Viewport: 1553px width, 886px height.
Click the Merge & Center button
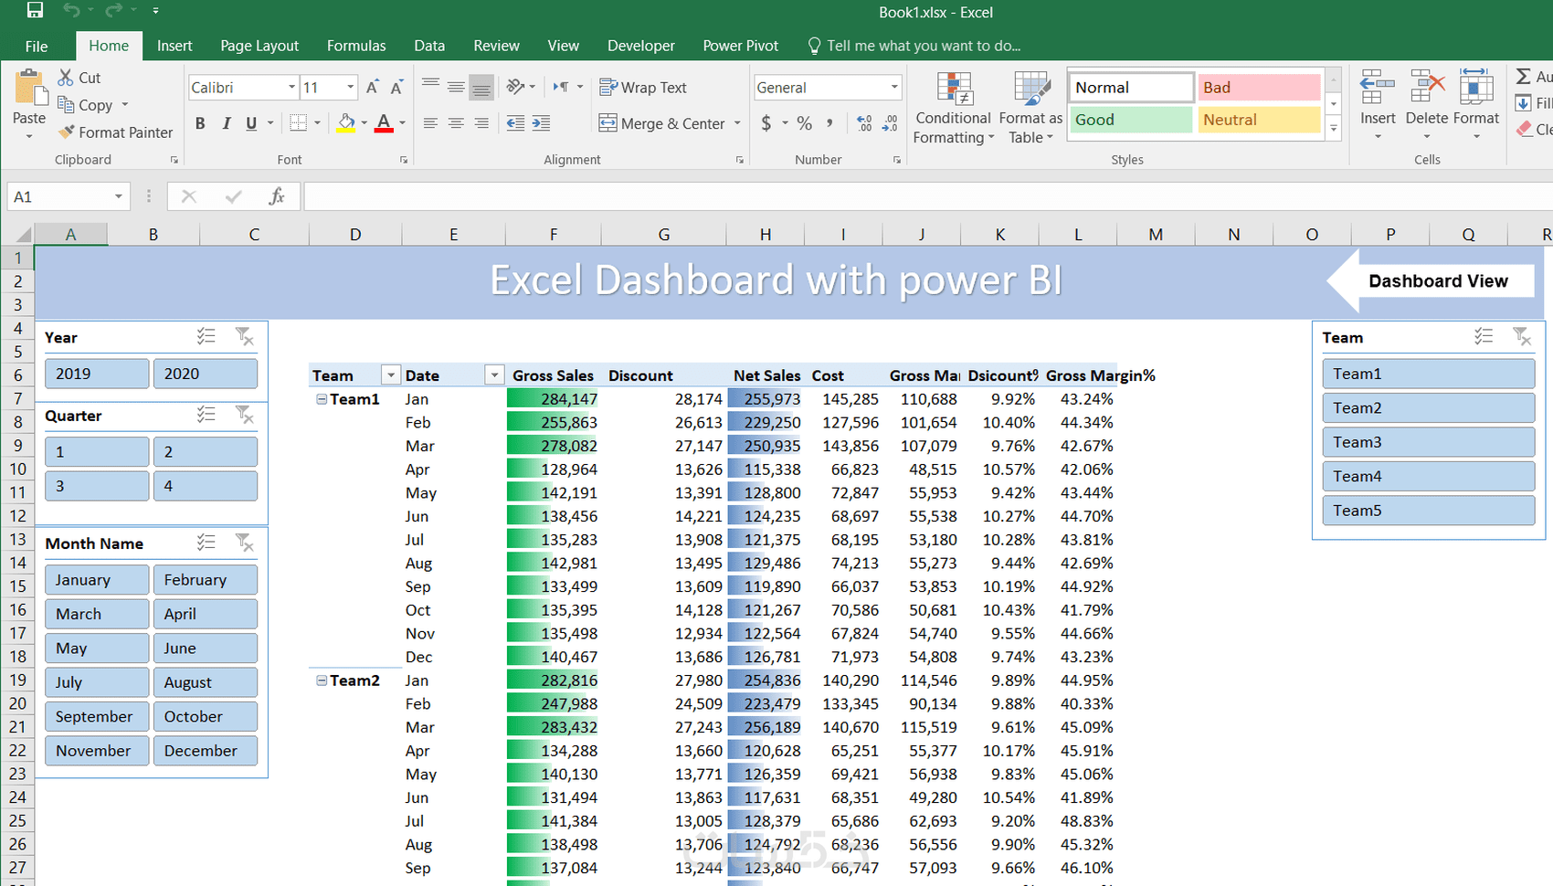[662, 123]
